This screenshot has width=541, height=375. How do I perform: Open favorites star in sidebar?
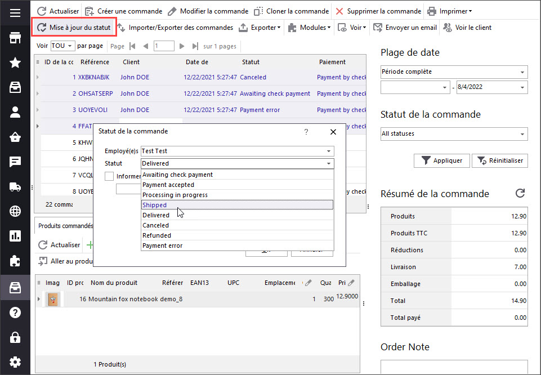coord(15,62)
